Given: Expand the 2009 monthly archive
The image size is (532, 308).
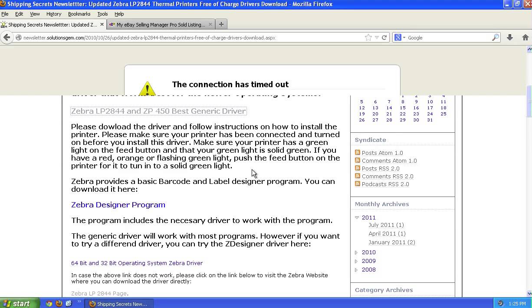Looking at the screenshot, I should [357, 261].
